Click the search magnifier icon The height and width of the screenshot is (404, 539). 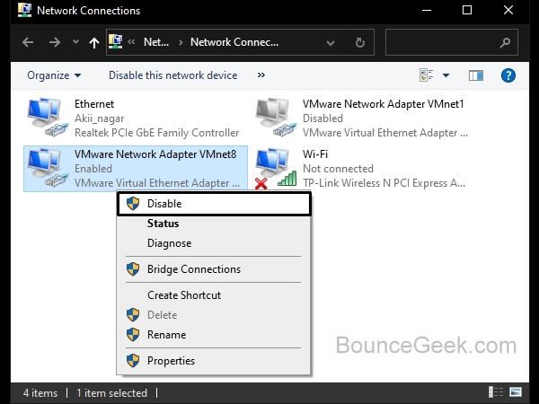tap(505, 42)
